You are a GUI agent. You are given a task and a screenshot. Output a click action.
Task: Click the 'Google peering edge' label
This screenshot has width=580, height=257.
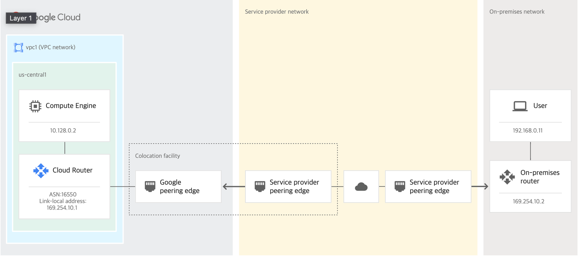(x=180, y=187)
